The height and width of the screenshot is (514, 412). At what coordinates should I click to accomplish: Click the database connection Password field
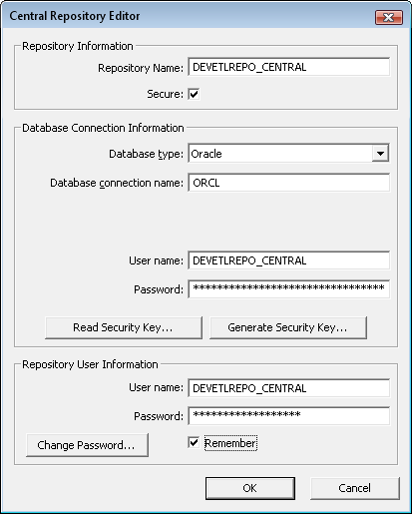[x=288, y=289]
